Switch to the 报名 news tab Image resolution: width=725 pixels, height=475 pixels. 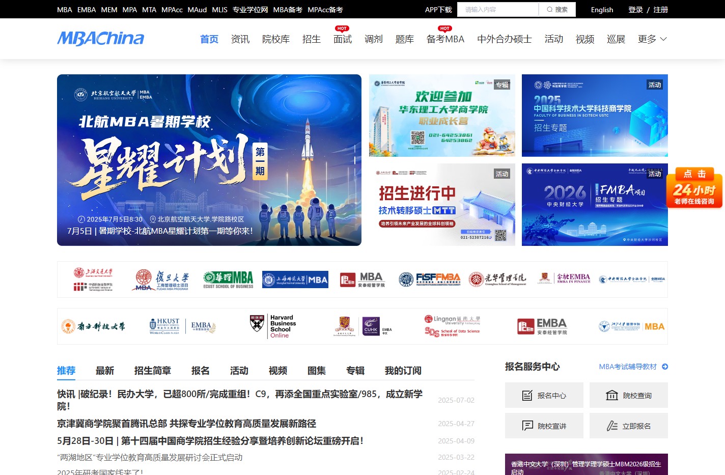click(x=201, y=371)
